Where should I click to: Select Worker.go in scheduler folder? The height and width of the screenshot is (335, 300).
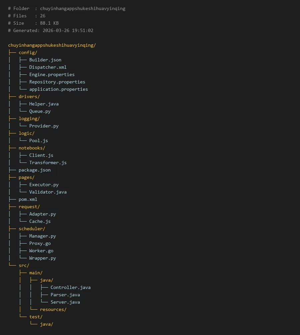(x=41, y=251)
